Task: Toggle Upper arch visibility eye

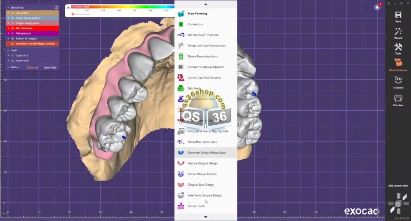Action: [x=12, y=55]
